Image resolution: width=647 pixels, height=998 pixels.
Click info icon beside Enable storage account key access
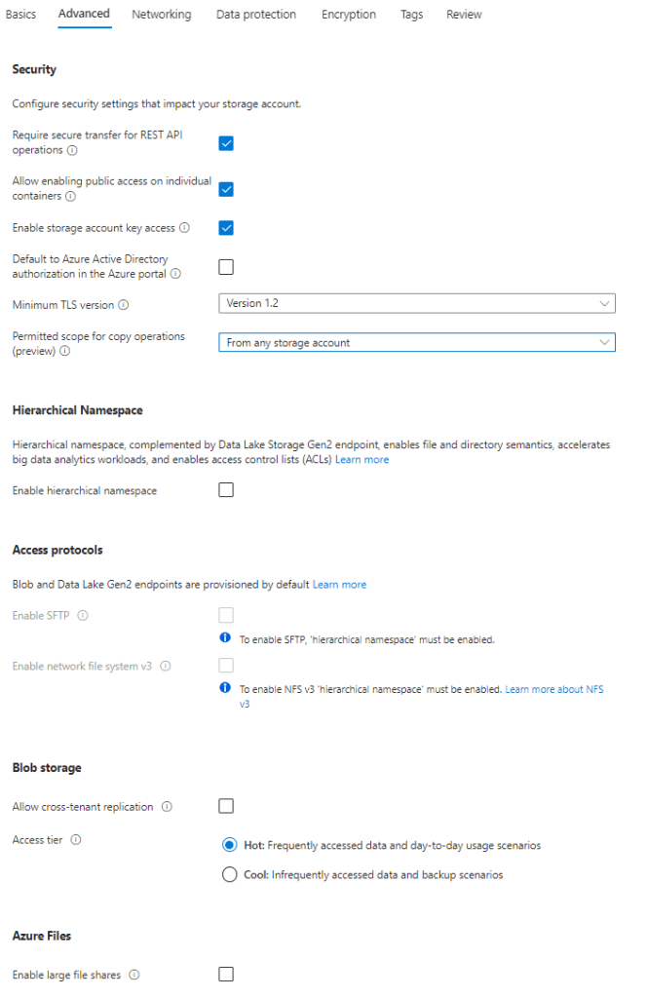(x=185, y=228)
